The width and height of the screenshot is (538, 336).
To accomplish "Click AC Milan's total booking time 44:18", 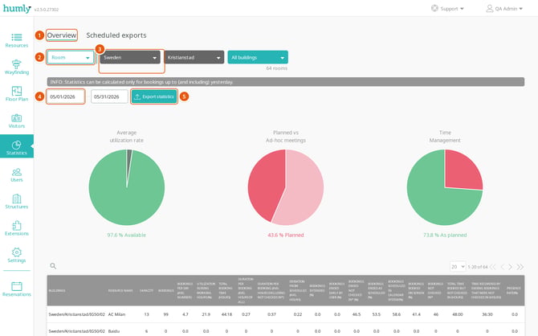I will coord(226,314).
